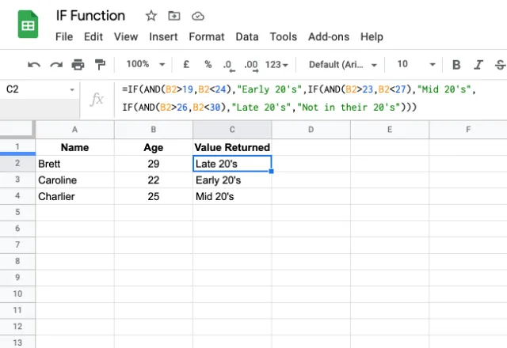Select cell containing 'Early 20's'
Screen dimensions: 507x348
(231, 180)
